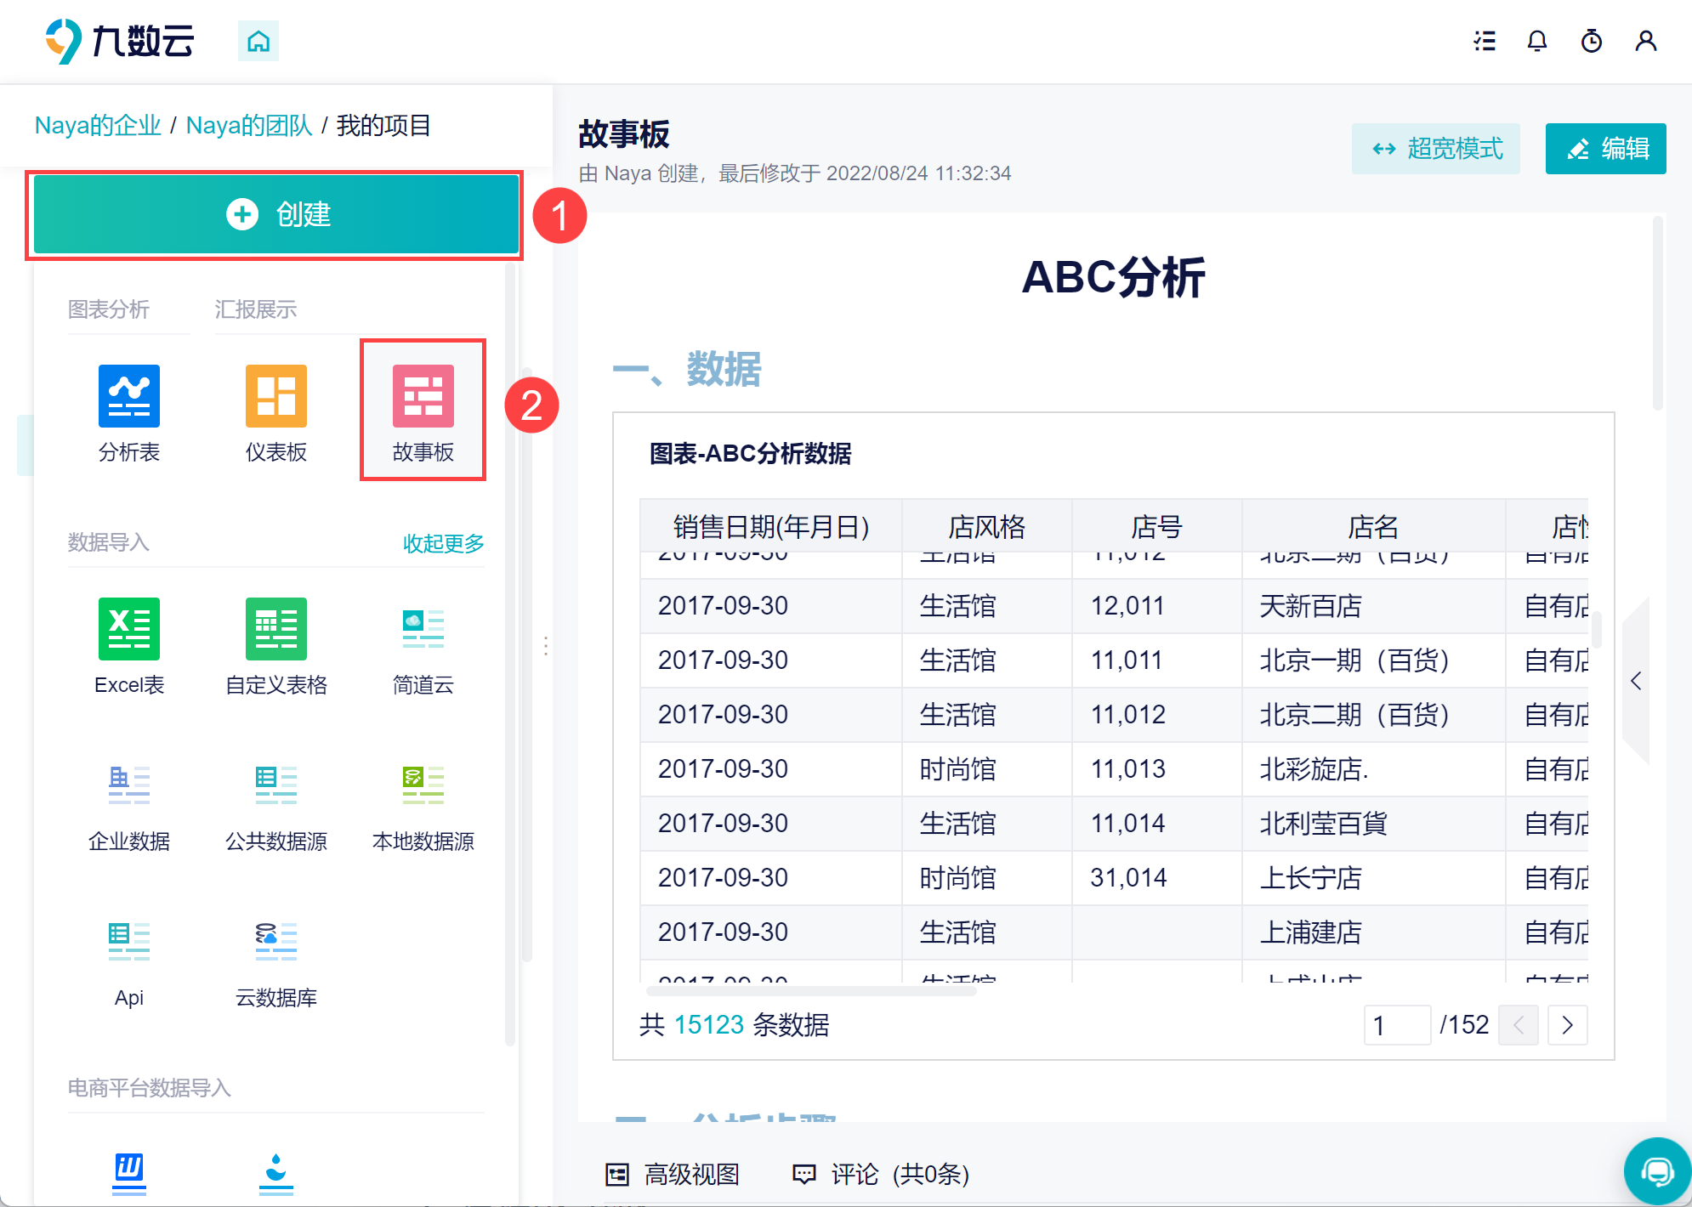Select the 分析表 analysis table icon
Viewport: 1692px width, 1207px height.
(129, 396)
